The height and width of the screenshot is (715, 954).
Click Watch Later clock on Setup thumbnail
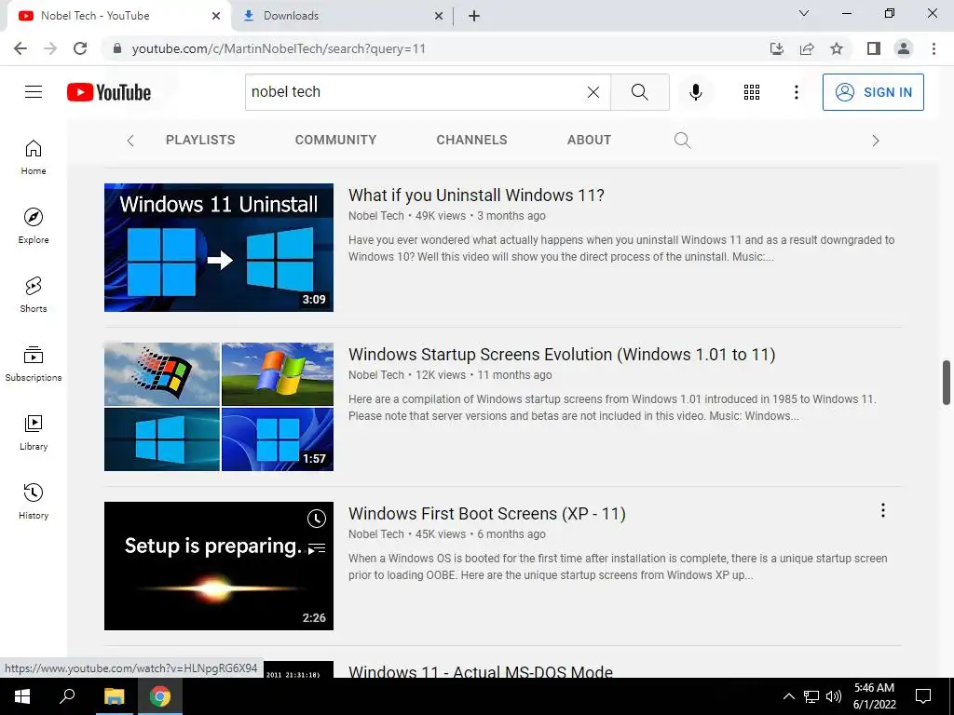[x=317, y=519]
